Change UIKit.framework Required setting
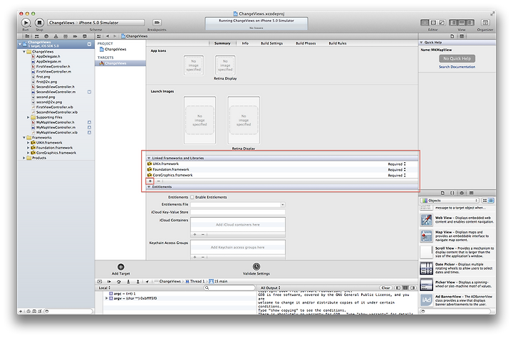Screen dimensions: 513x338 (397, 164)
